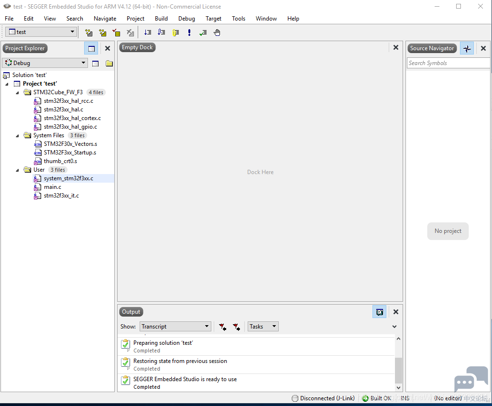The image size is (492, 406).
Task: Click the User folder icon
Action: [28, 169]
